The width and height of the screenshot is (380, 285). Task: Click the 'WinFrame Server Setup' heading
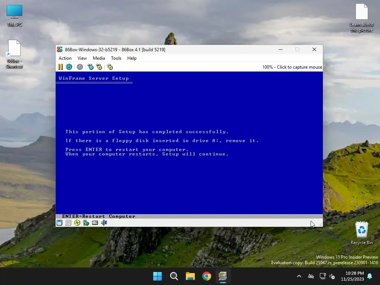(94, 78)
